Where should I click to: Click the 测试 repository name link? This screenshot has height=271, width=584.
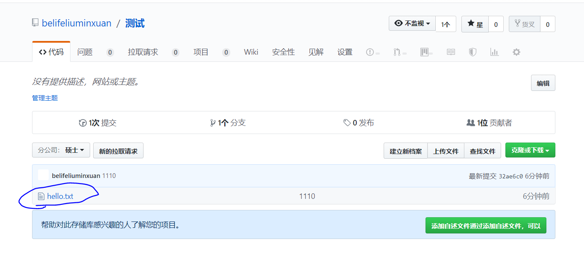coord(135,23)
